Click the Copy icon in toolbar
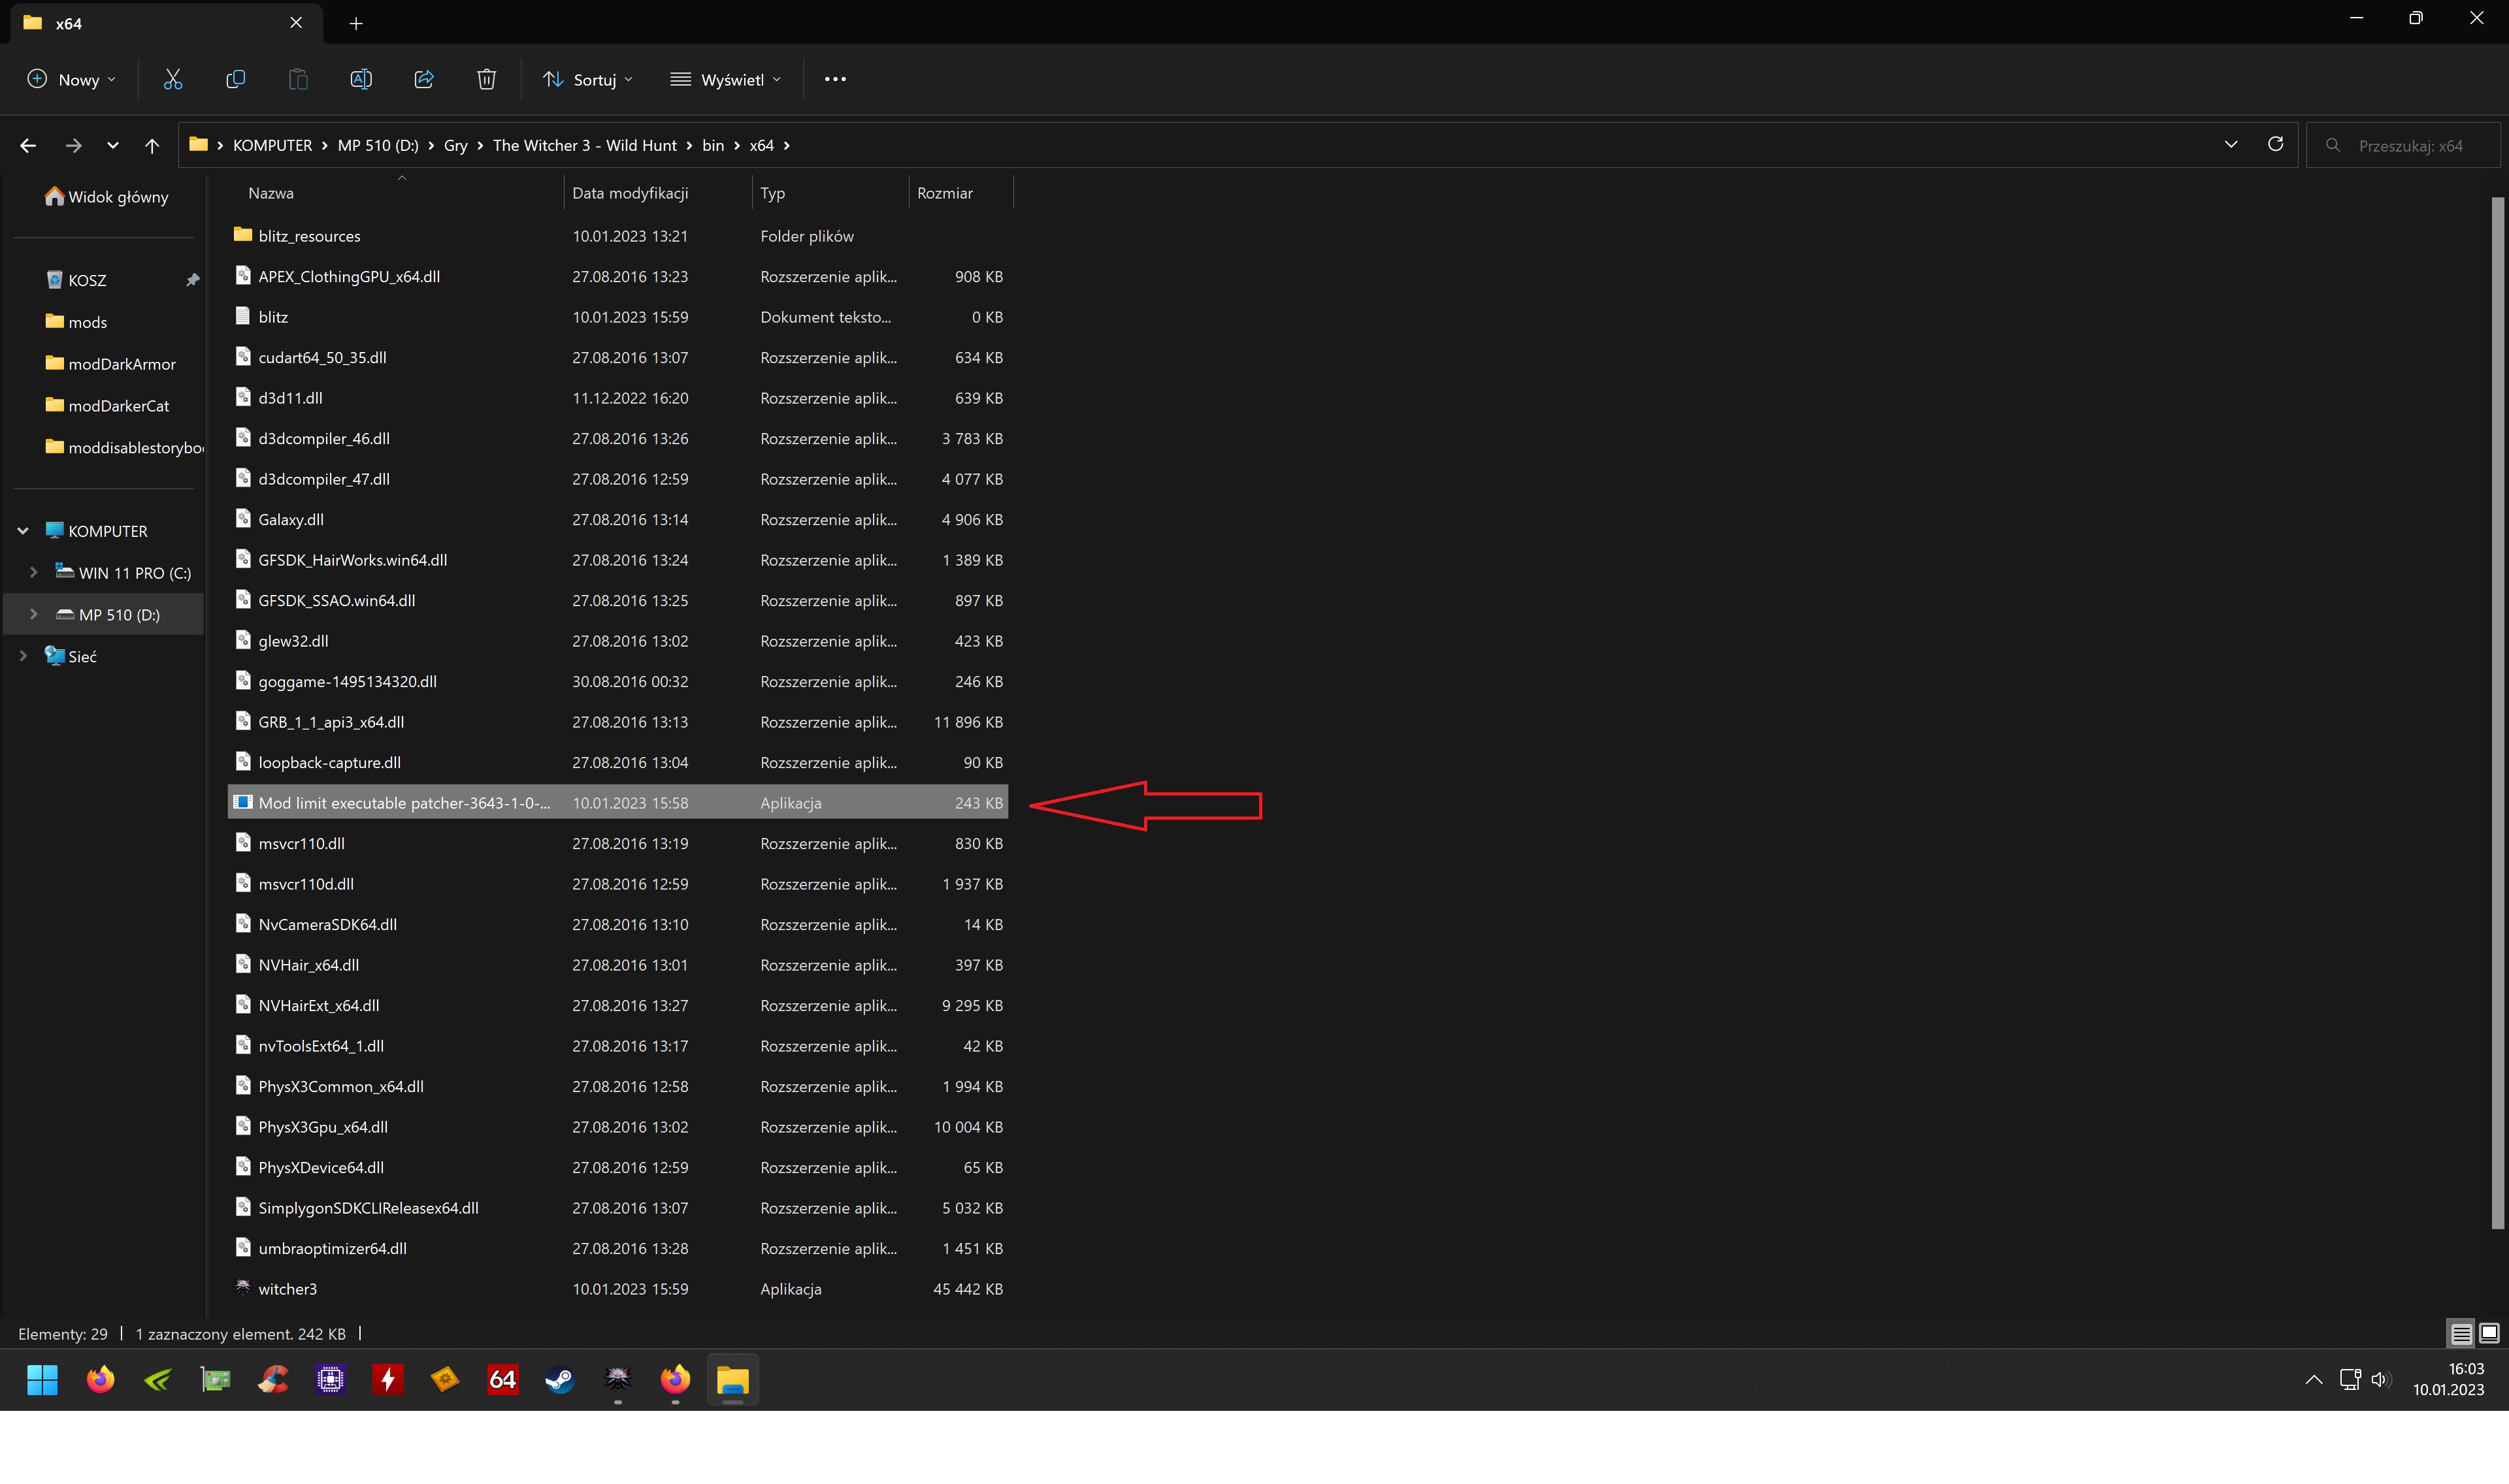The width and height of the screenshot is (2509, 1484). tap(236, 80)
